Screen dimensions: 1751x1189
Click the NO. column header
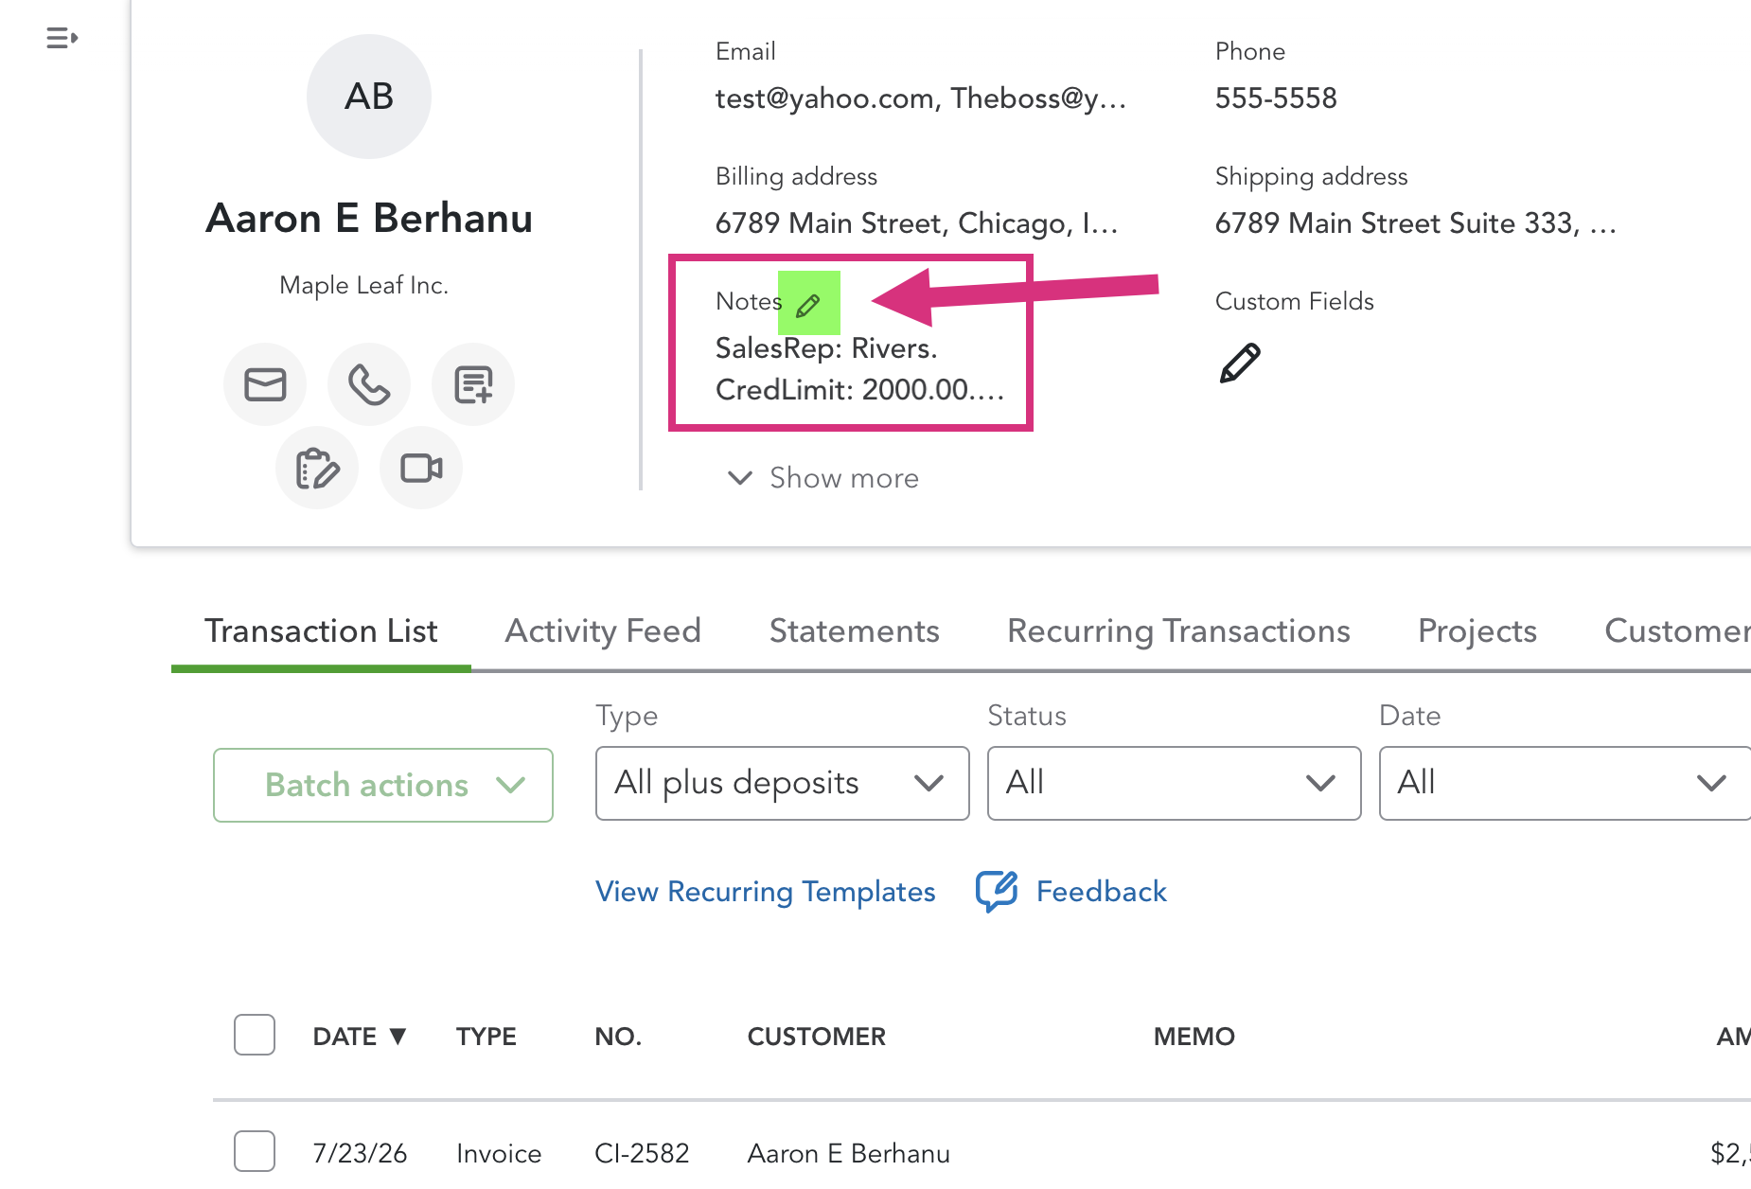(618, 1037)
